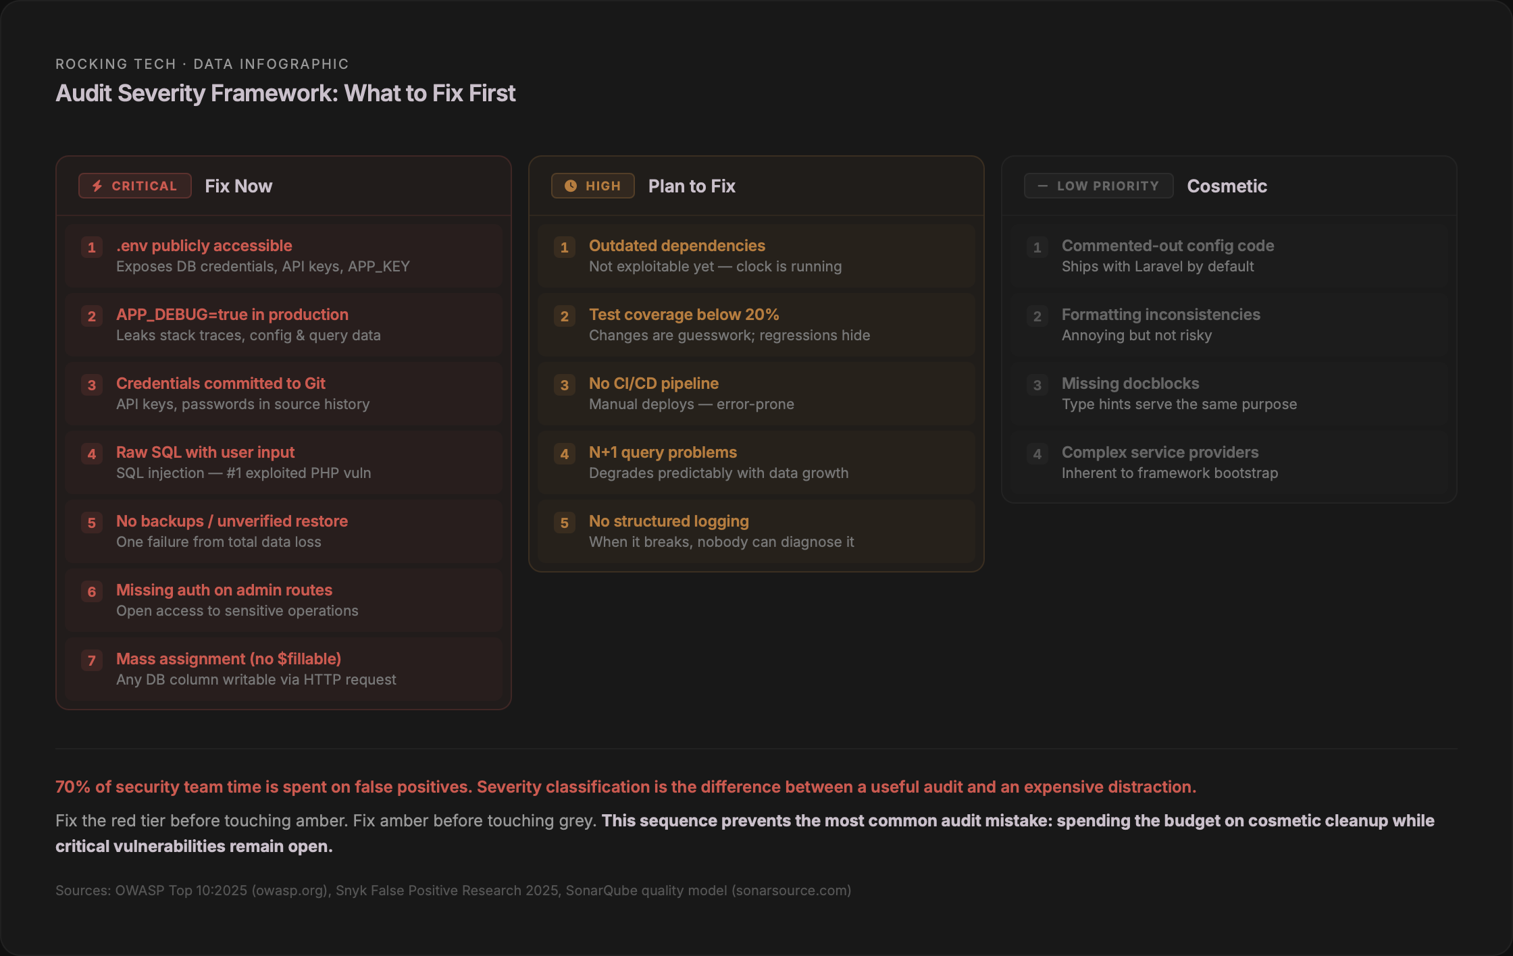Select "APP_DEBUG=true in production" item
This screenshot has width=1513, height=956.
pyautogui.click(x=232, y=315)
